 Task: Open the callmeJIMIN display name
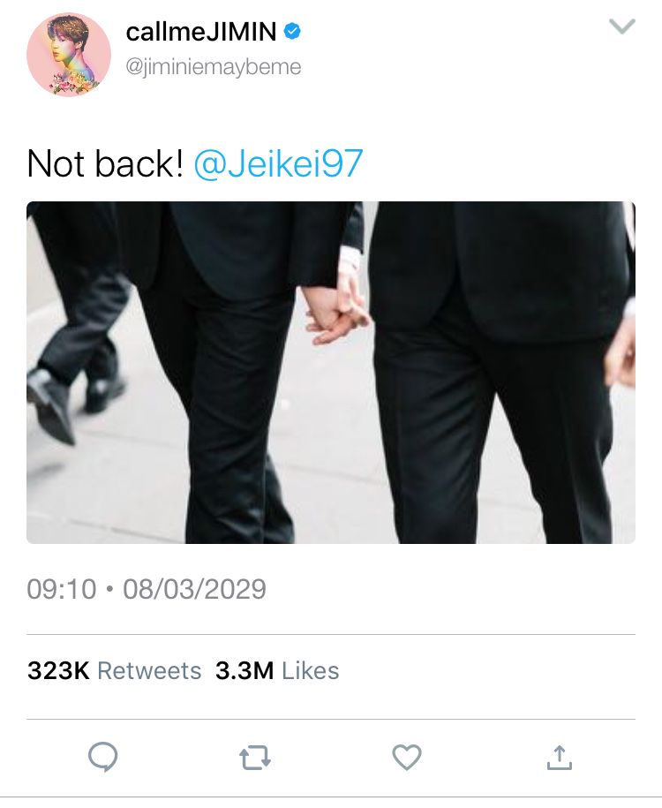click(x=201, y=32)
